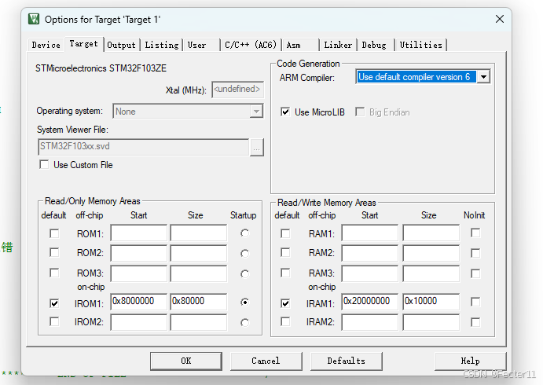Edit the IROM1 Size value 0x80000
The width and height of the screenshot is (543, 385).
(x=199, y=302)
